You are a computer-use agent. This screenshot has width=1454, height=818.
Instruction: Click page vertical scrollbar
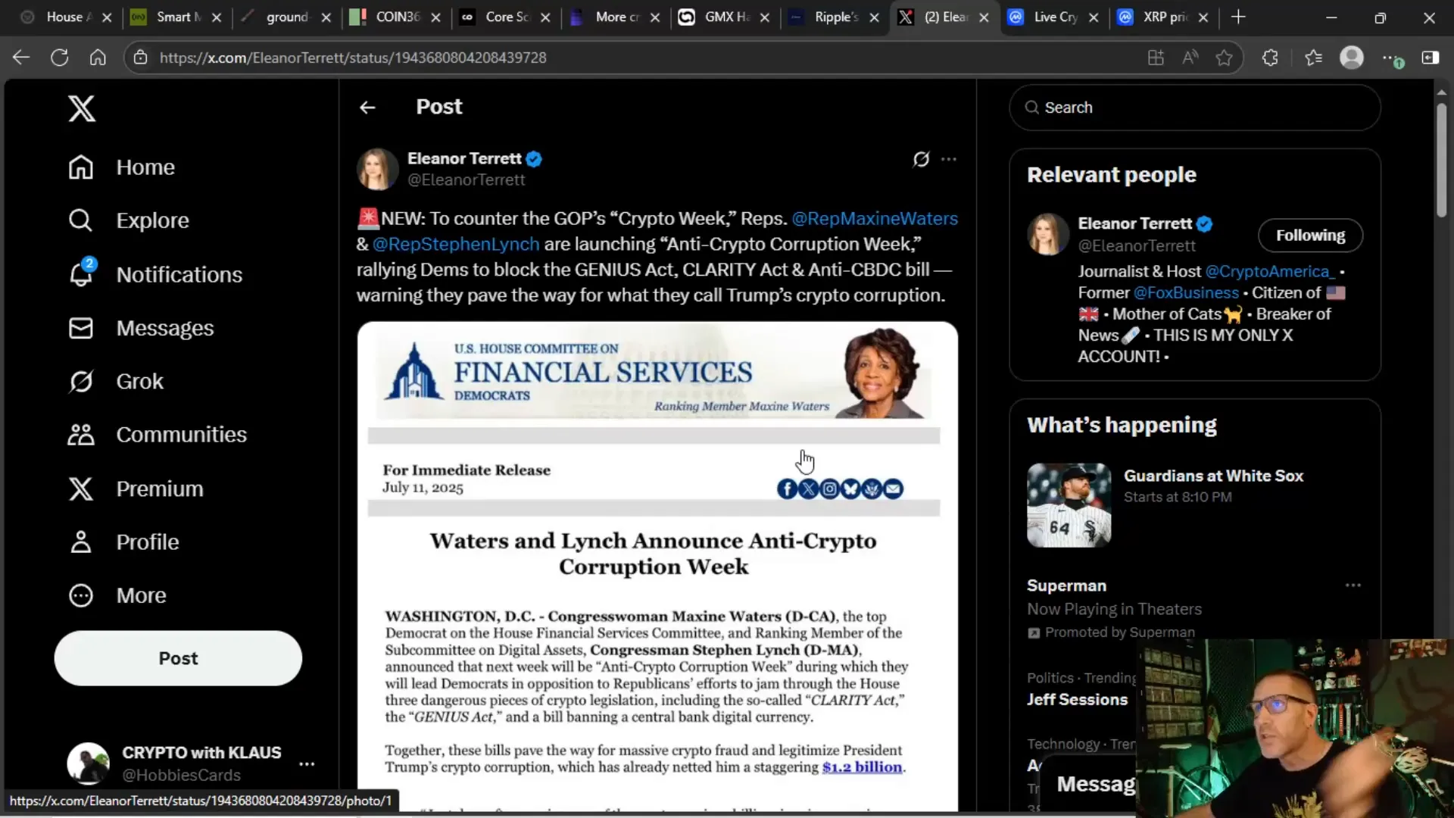[x=1441, y=159]
